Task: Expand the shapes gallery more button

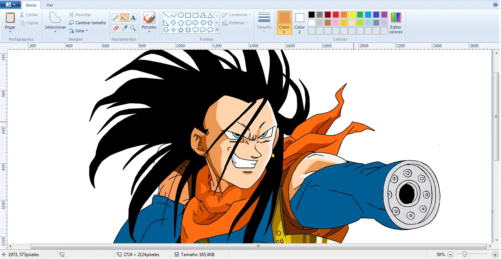Action: [x=217, y=30]
